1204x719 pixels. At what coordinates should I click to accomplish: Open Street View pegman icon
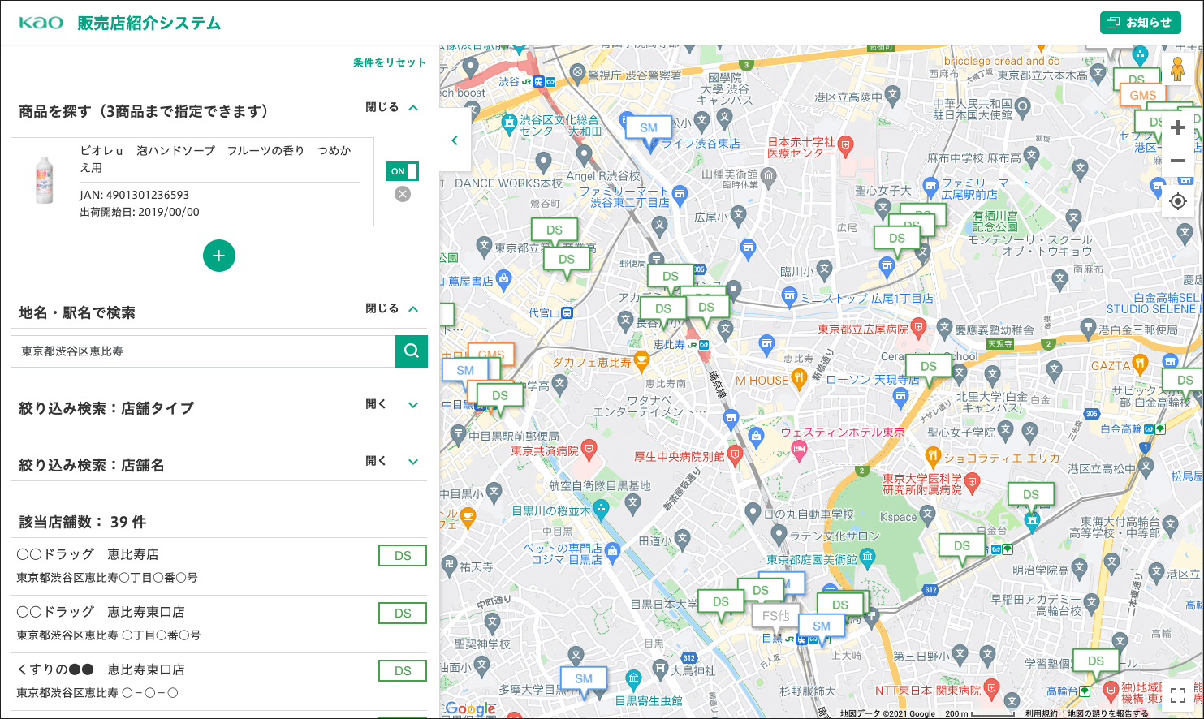point(1178,70)
